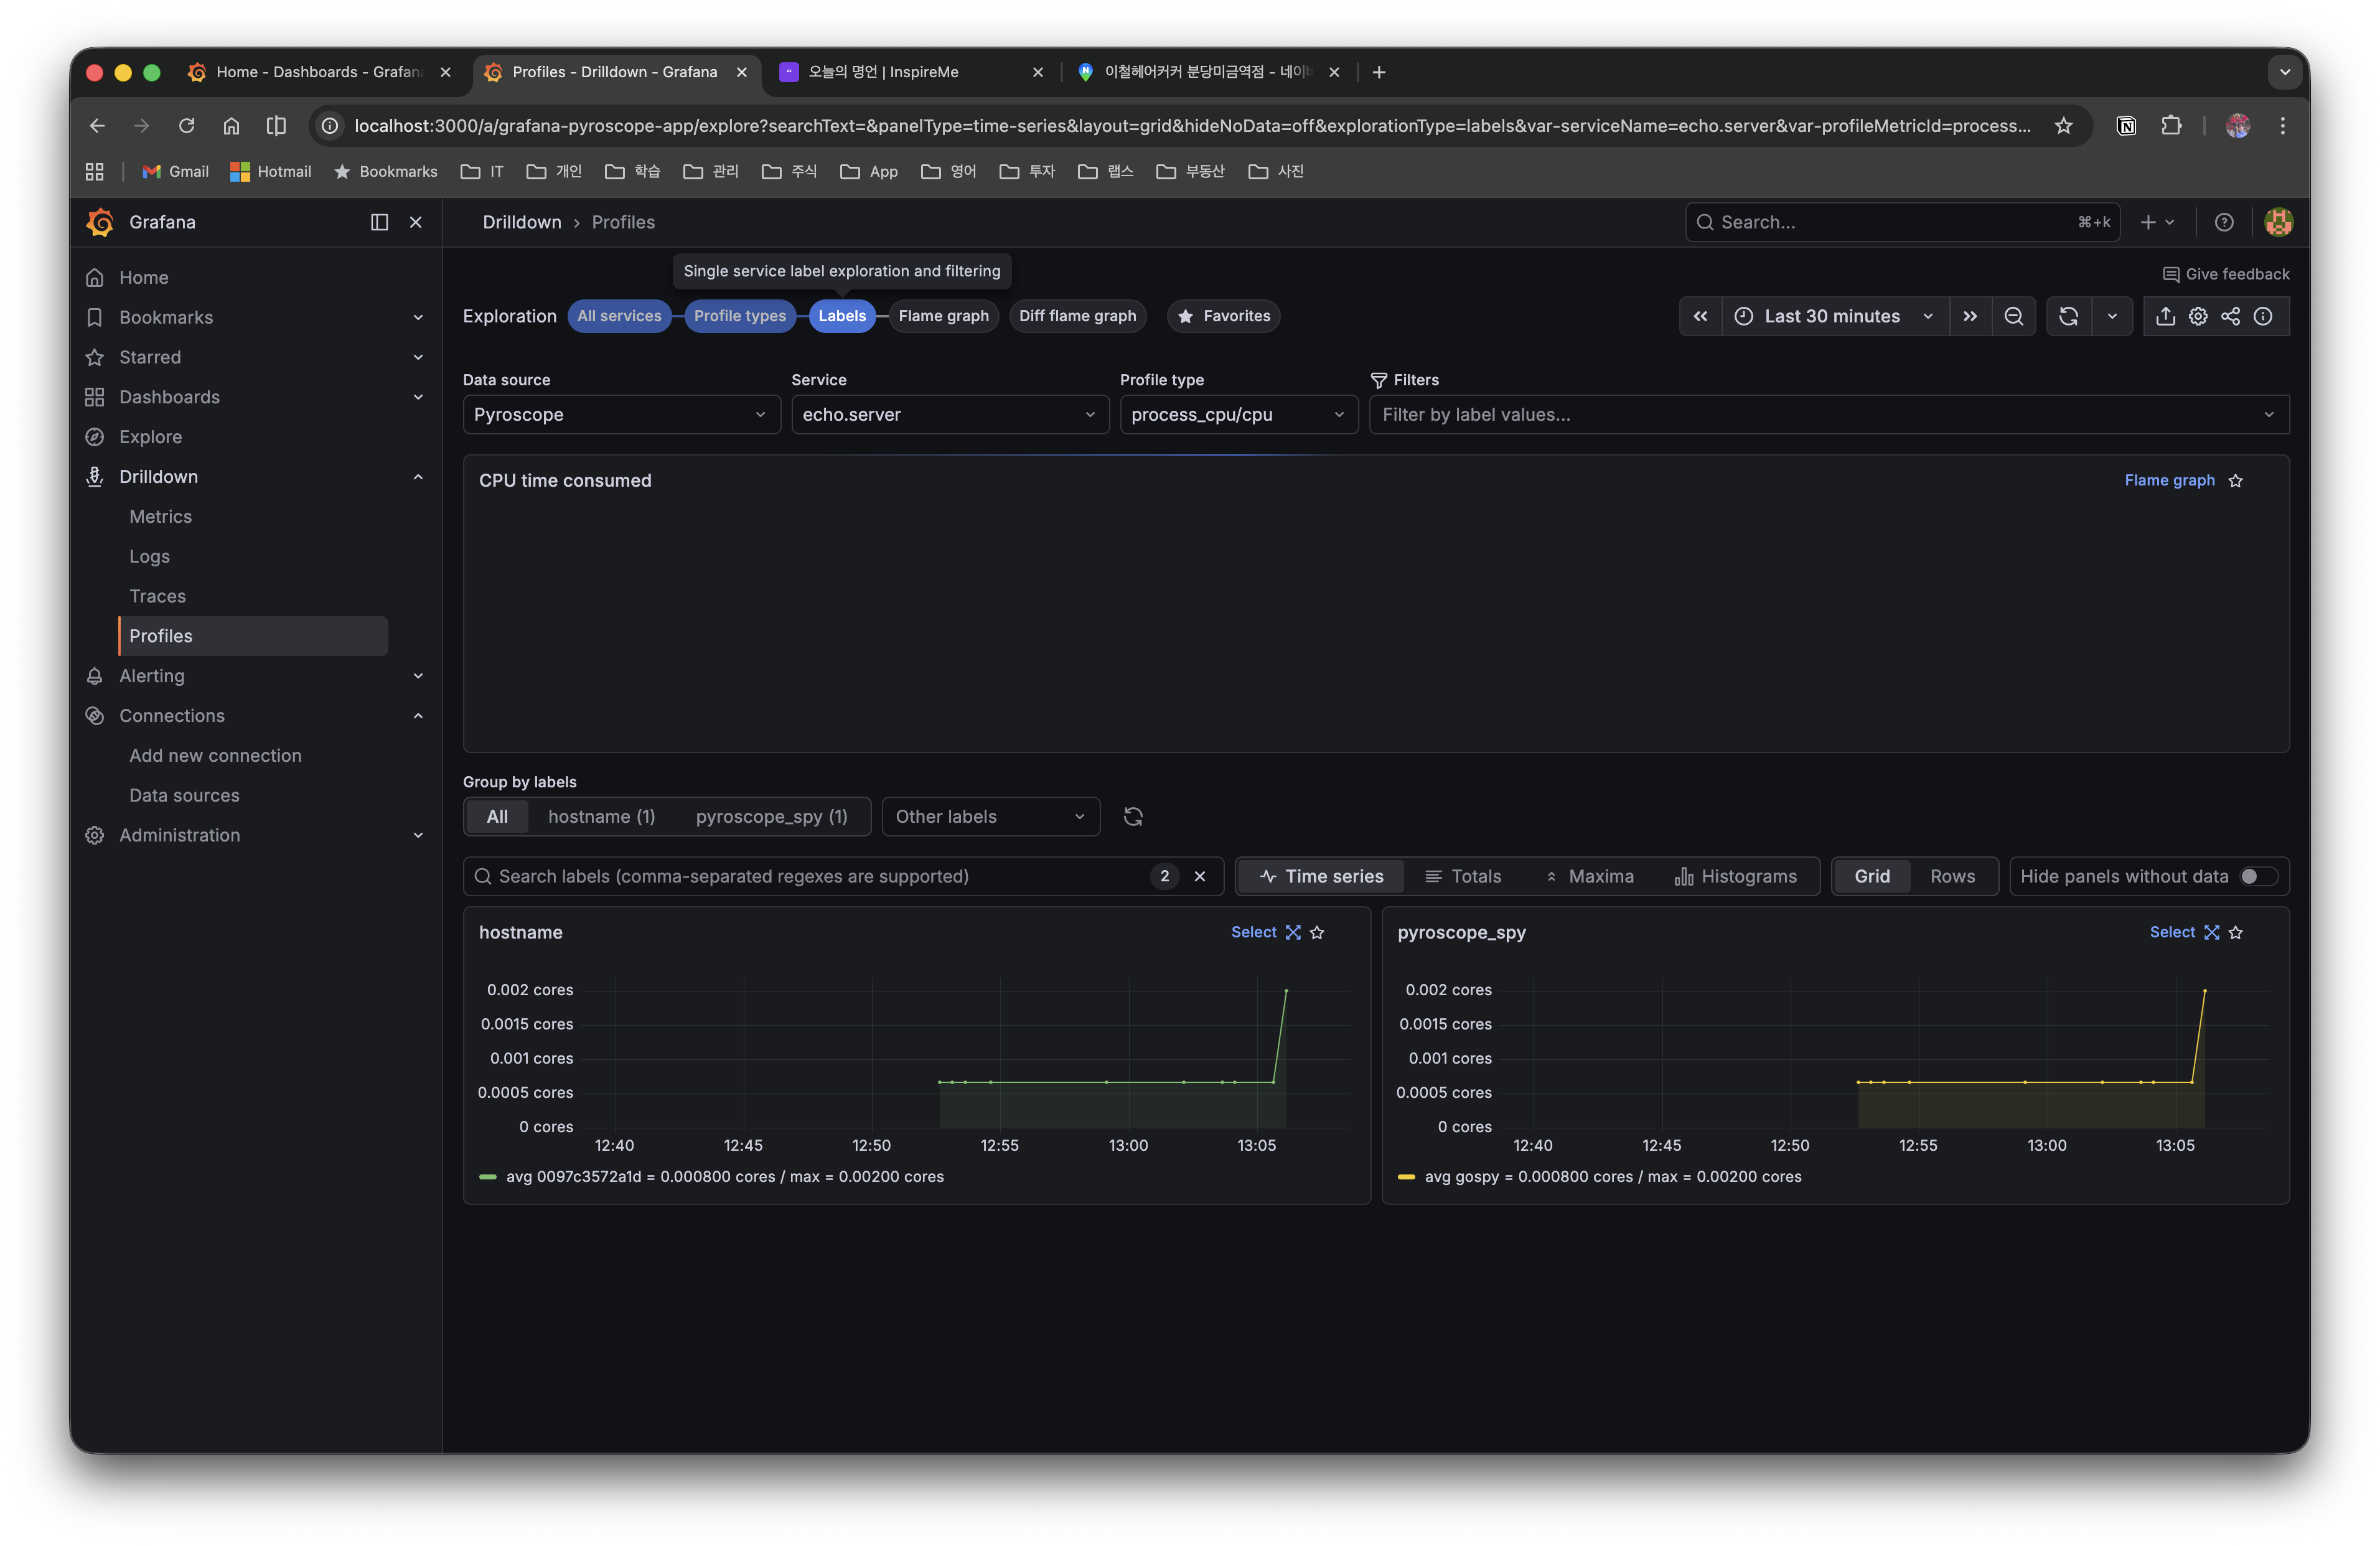This screenshot has width=2380, height=1546.
Task: Select the hostname (1) group by option
Action: (601, 816)
